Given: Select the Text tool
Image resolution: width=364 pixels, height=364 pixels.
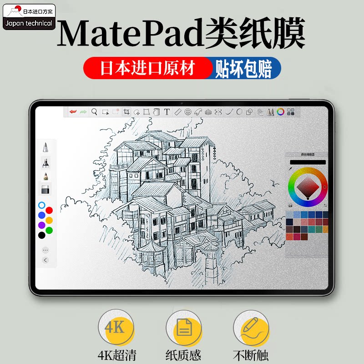Looking at the screenshot, I should (x=166, y=111).
